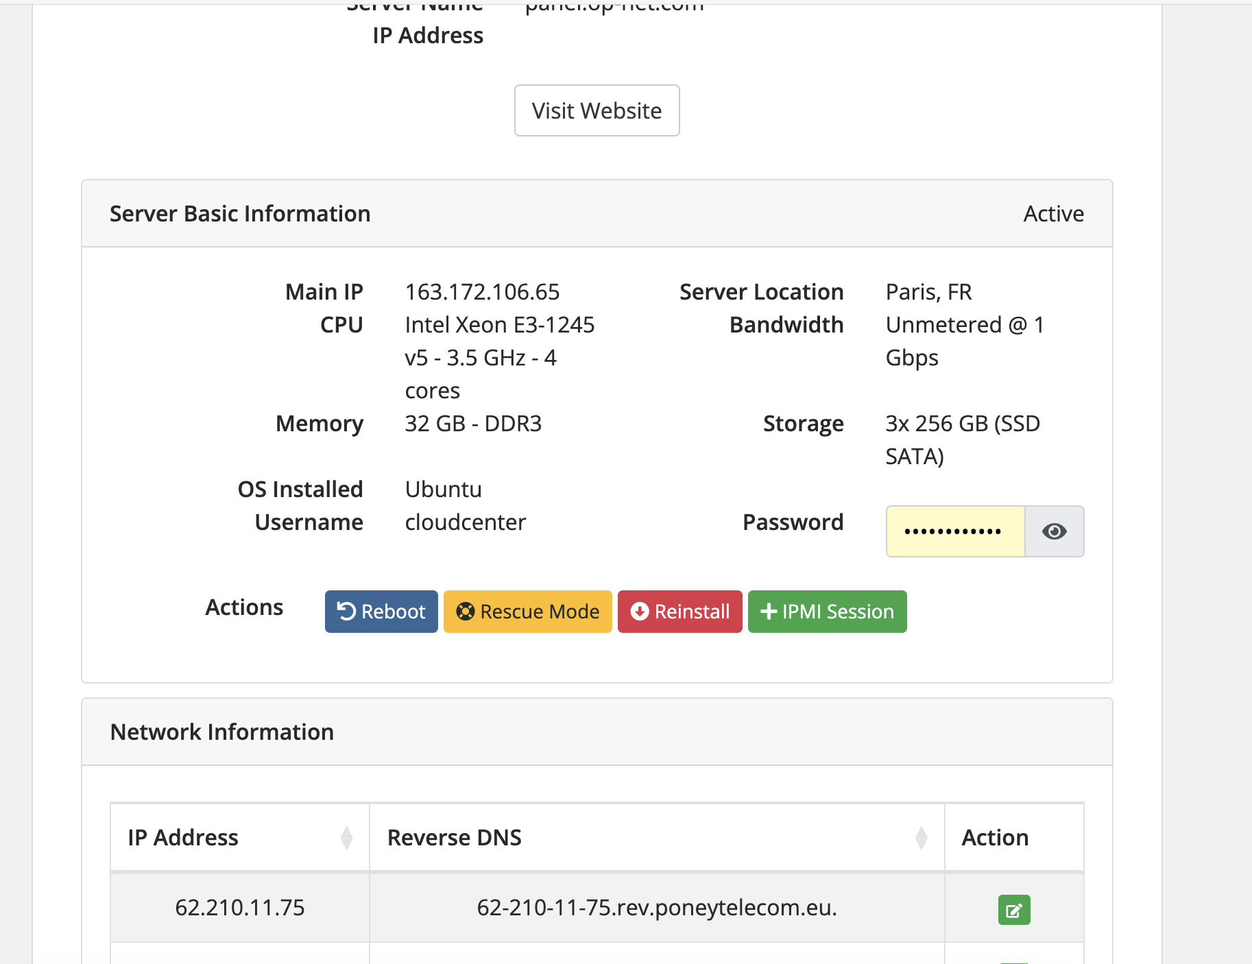Screen dimensions: 1252x964
Task: Click the Reboot button icon
Action: (x=347, y=612)
